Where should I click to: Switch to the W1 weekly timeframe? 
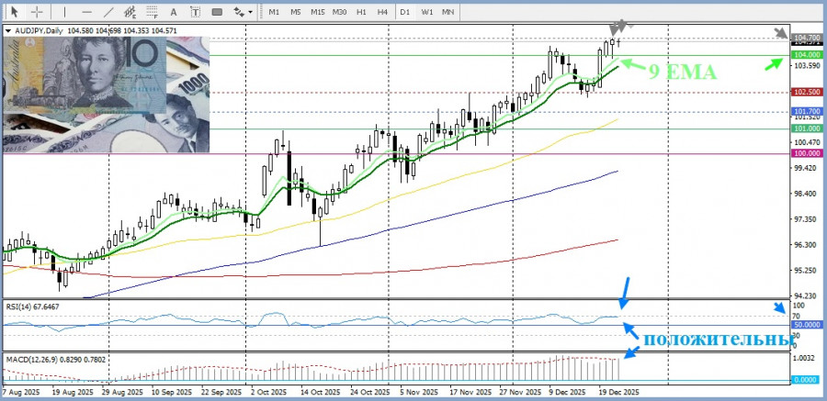tap(427, 12)
